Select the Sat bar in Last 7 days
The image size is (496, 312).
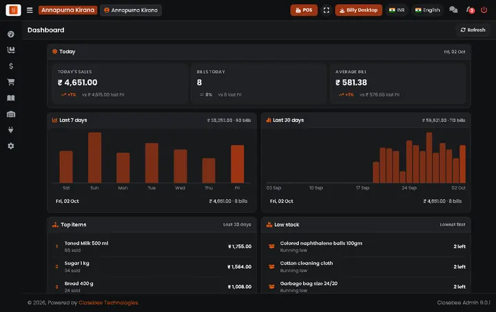66,167
